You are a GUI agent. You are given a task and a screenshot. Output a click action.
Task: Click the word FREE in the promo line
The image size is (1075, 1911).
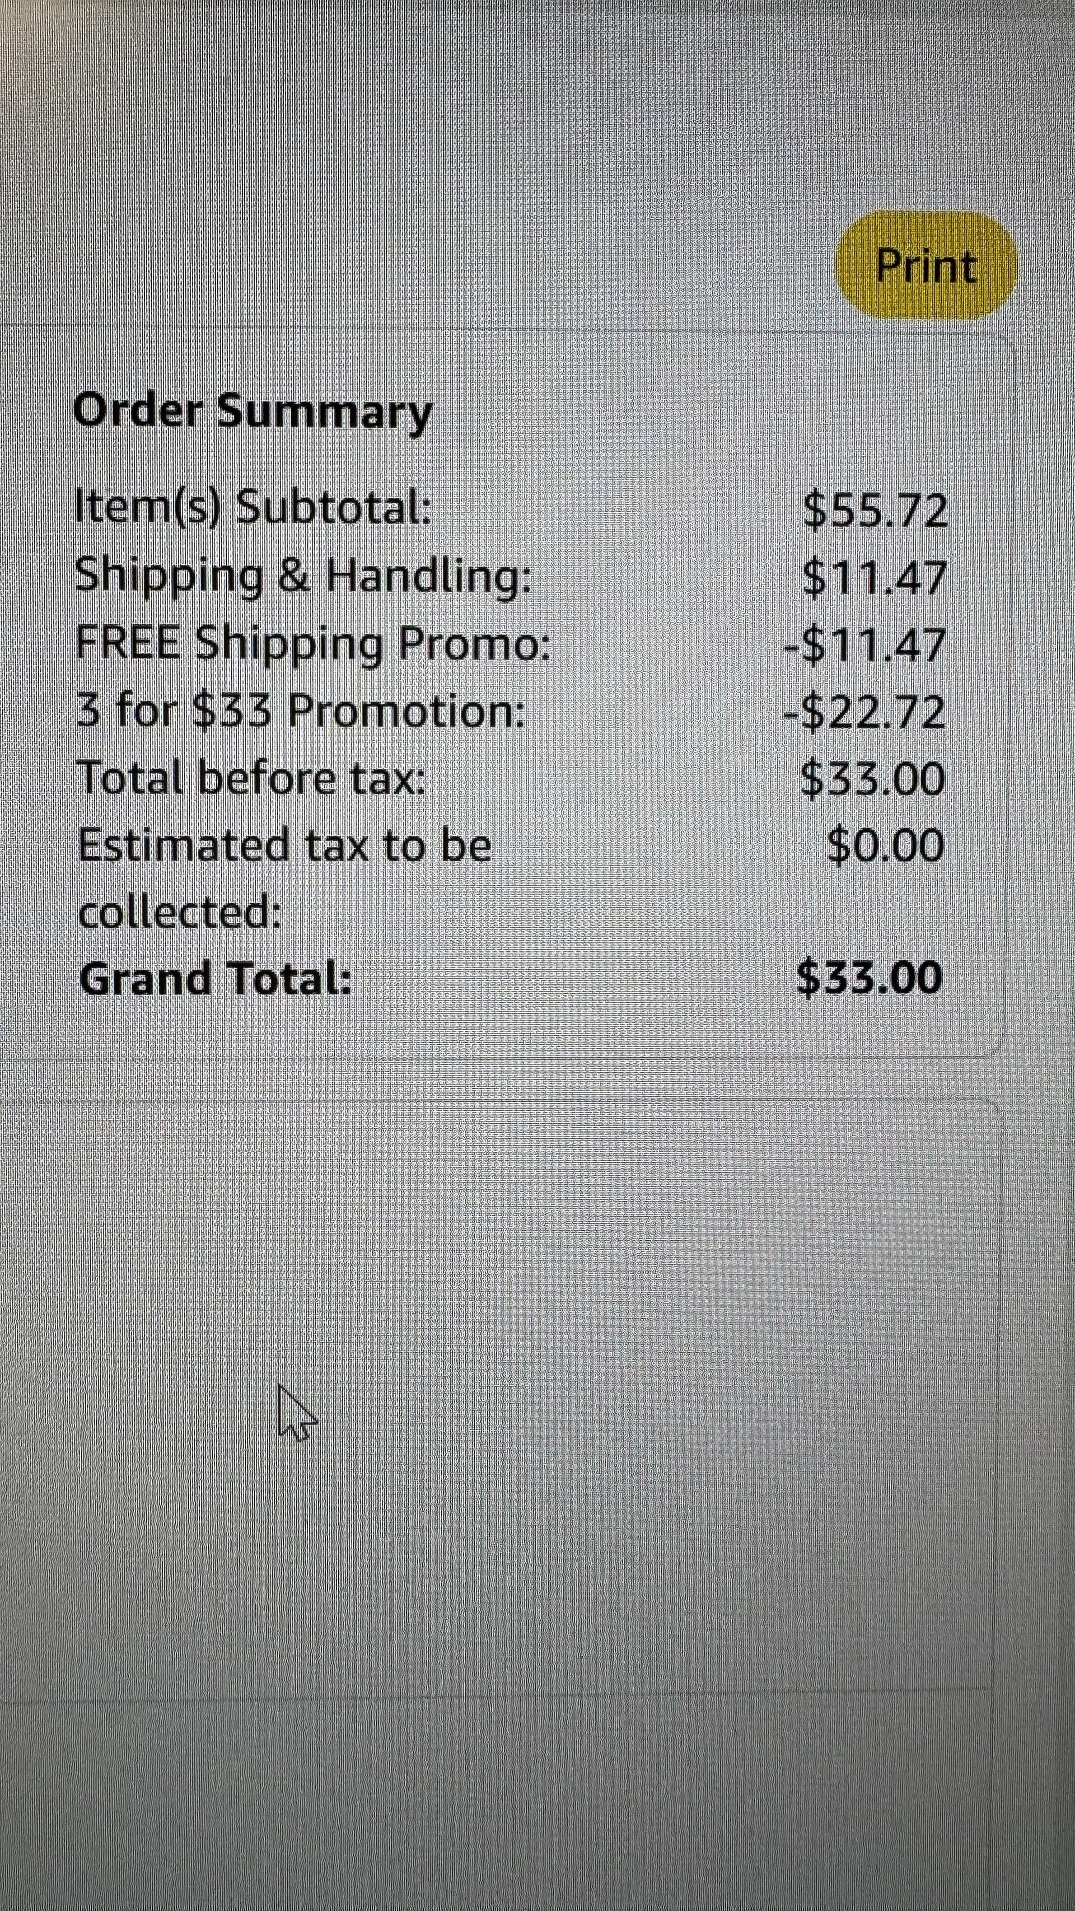128,644
